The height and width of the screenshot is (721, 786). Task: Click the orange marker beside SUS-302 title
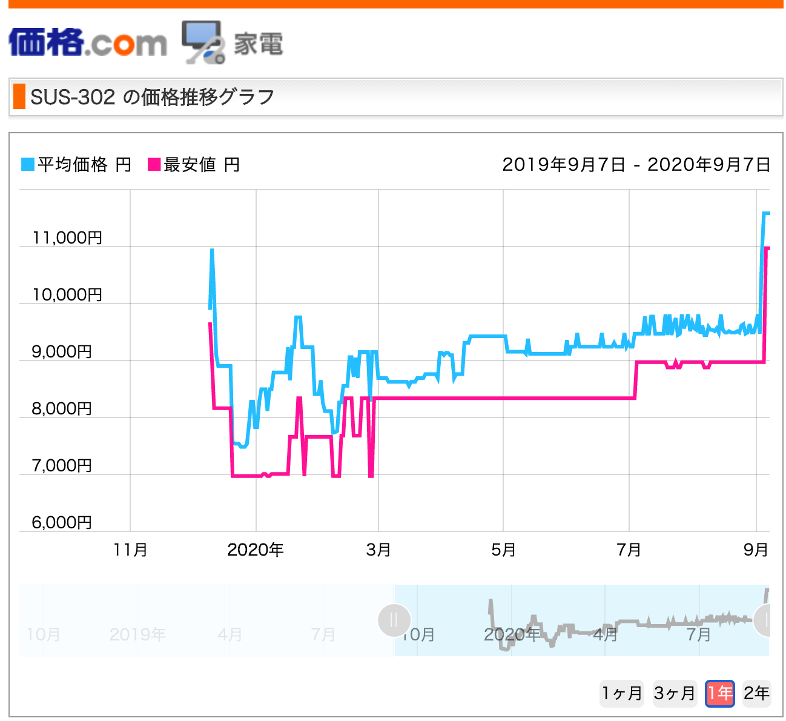coord(19,97)
